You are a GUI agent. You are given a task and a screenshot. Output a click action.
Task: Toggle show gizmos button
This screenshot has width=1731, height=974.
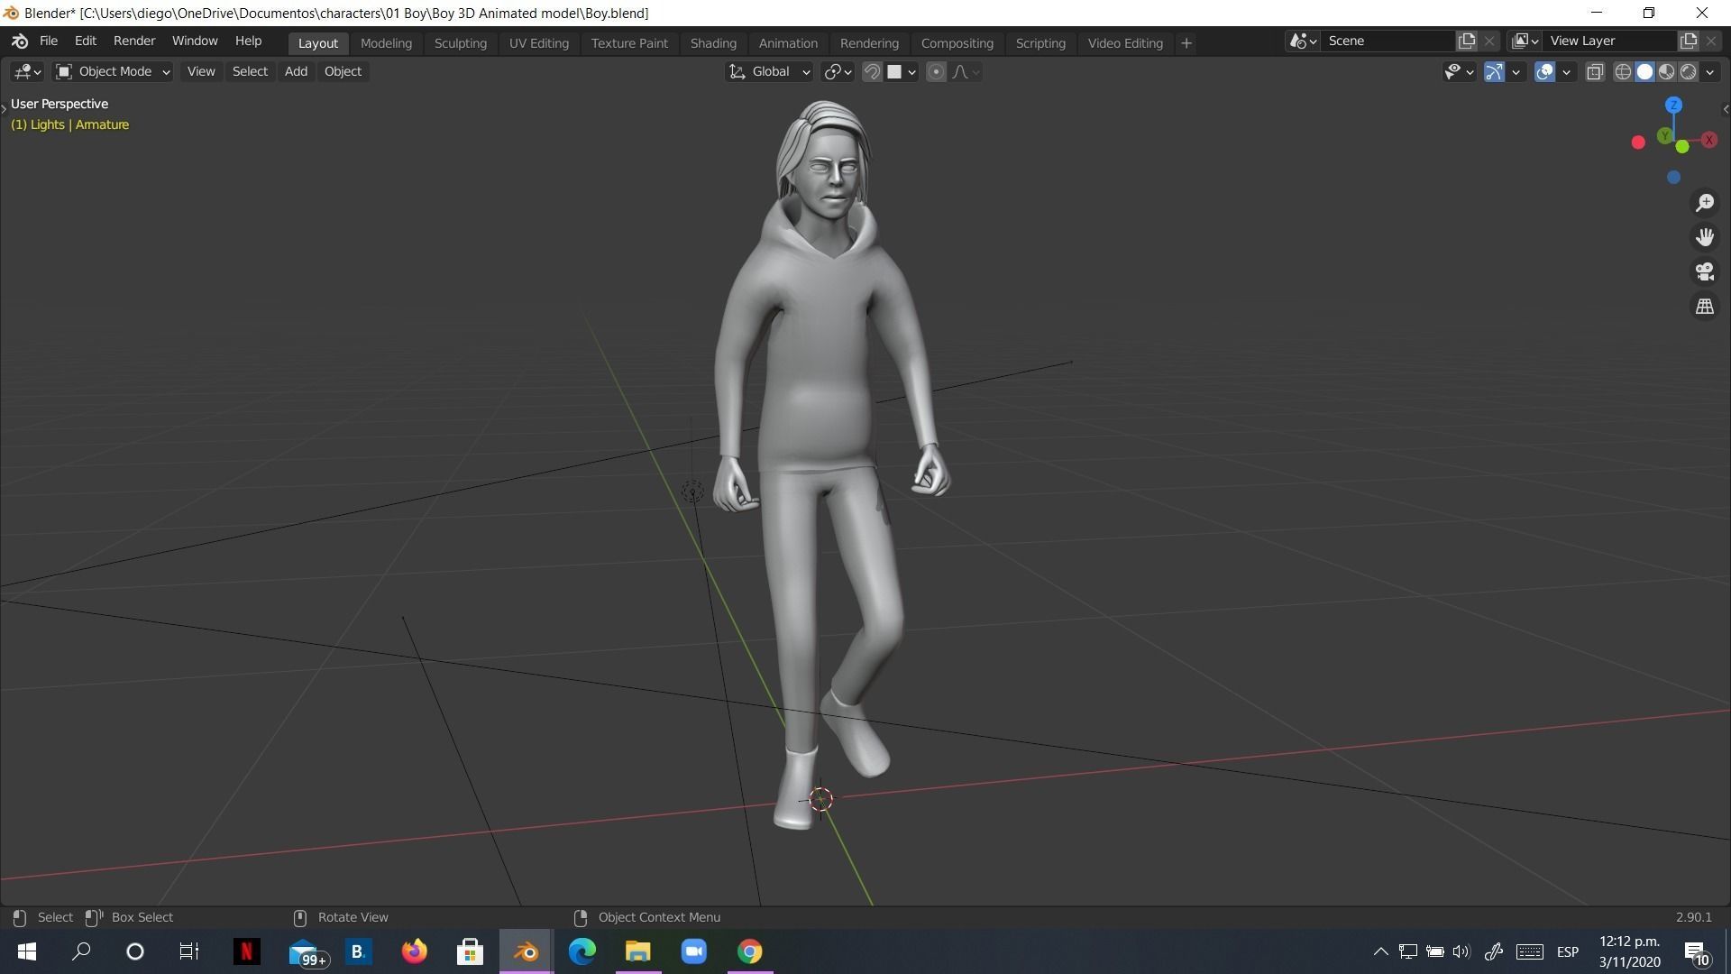(x=1494, y=72)
